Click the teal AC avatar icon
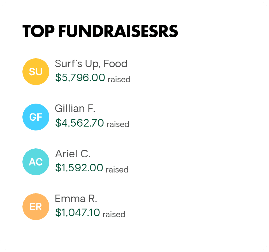Image resolution: width=269 pixels, height=252 pixels. click(x=36, y=162)
